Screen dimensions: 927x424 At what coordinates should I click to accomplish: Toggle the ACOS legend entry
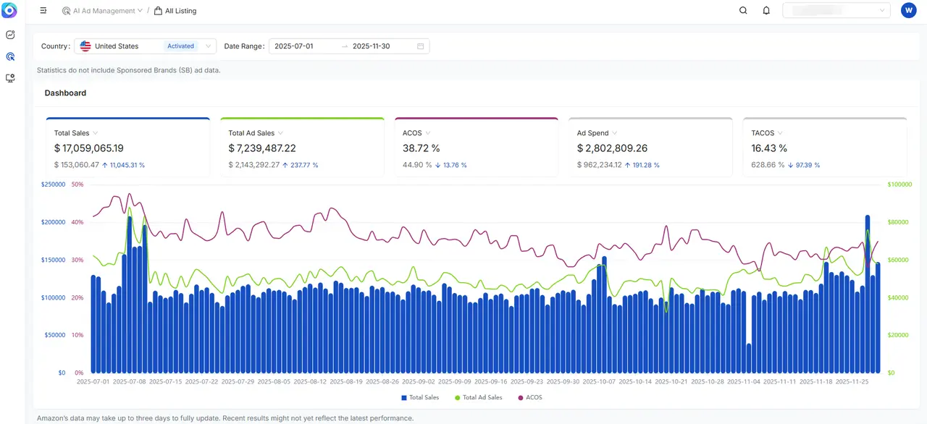(529, 397)
